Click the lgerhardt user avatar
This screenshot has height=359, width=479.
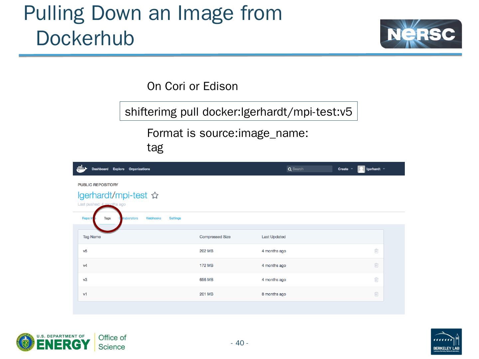(361, 169)
